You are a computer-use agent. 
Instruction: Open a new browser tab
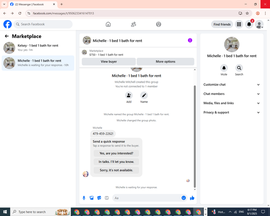click(x=62, y=4)
